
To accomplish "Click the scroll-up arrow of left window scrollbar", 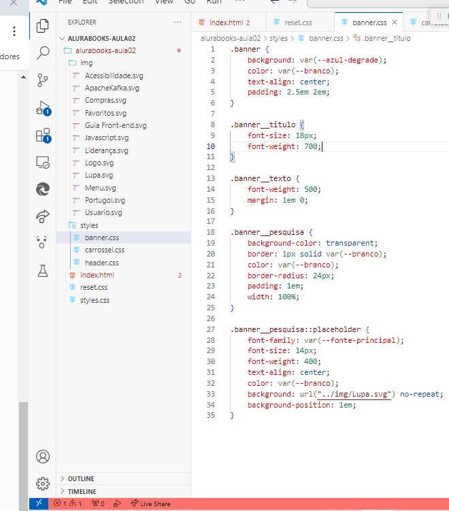I will [x=23, y=78].
